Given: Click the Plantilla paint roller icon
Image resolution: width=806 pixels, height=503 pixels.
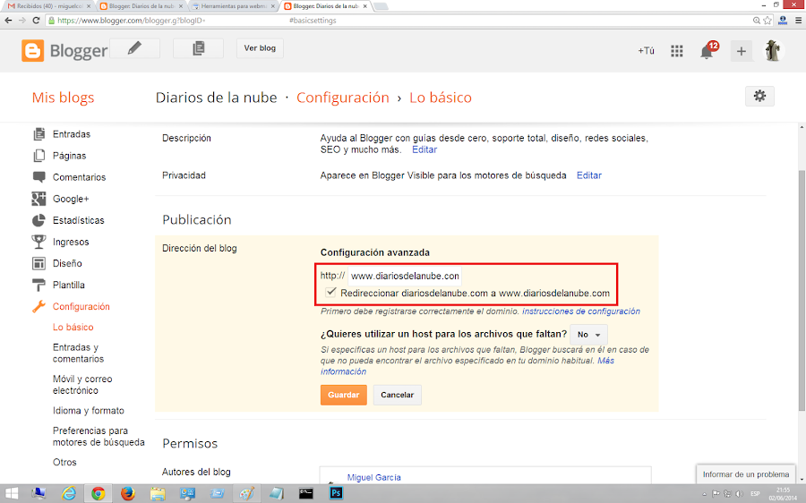Looking at the screenshot, I should (x=39, y=285).
